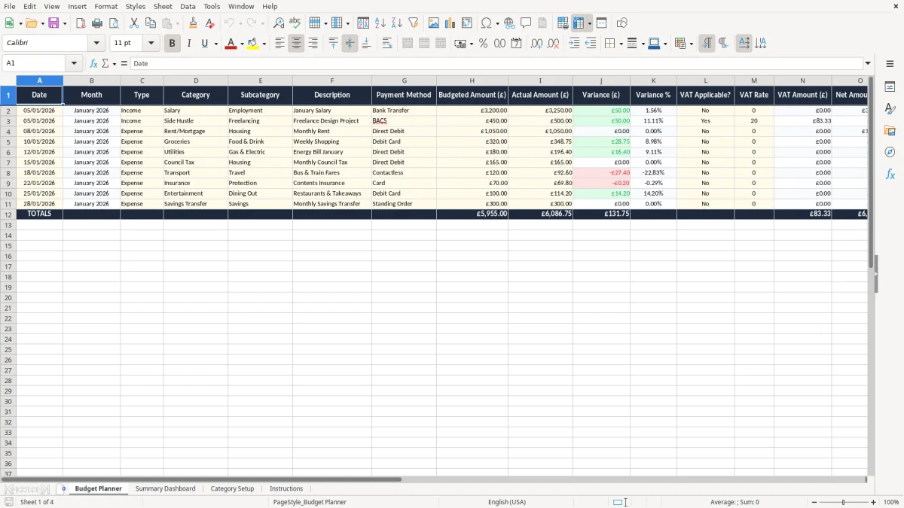Toggle Bold formatting

172,44
